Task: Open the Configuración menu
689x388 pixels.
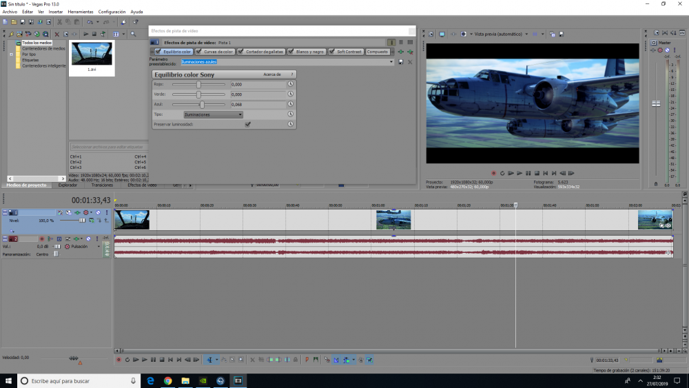Action: point(112,12)
